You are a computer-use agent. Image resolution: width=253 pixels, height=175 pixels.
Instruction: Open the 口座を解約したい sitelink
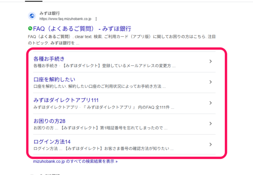pyautogui.click(x=54, y=80)
